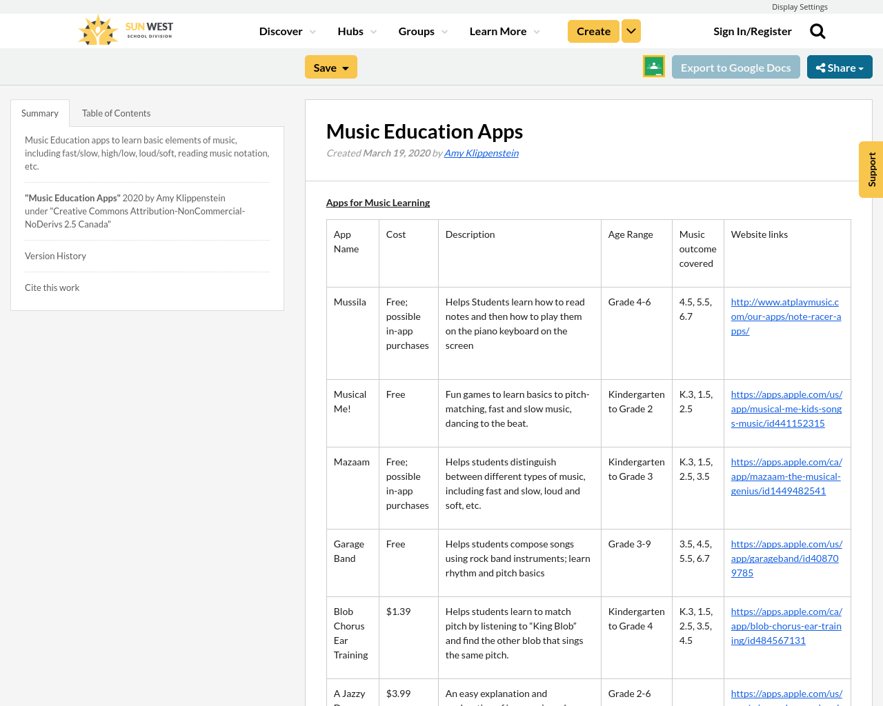
Task: Switch to the Table of Contents tab
Action: point(116,113)
